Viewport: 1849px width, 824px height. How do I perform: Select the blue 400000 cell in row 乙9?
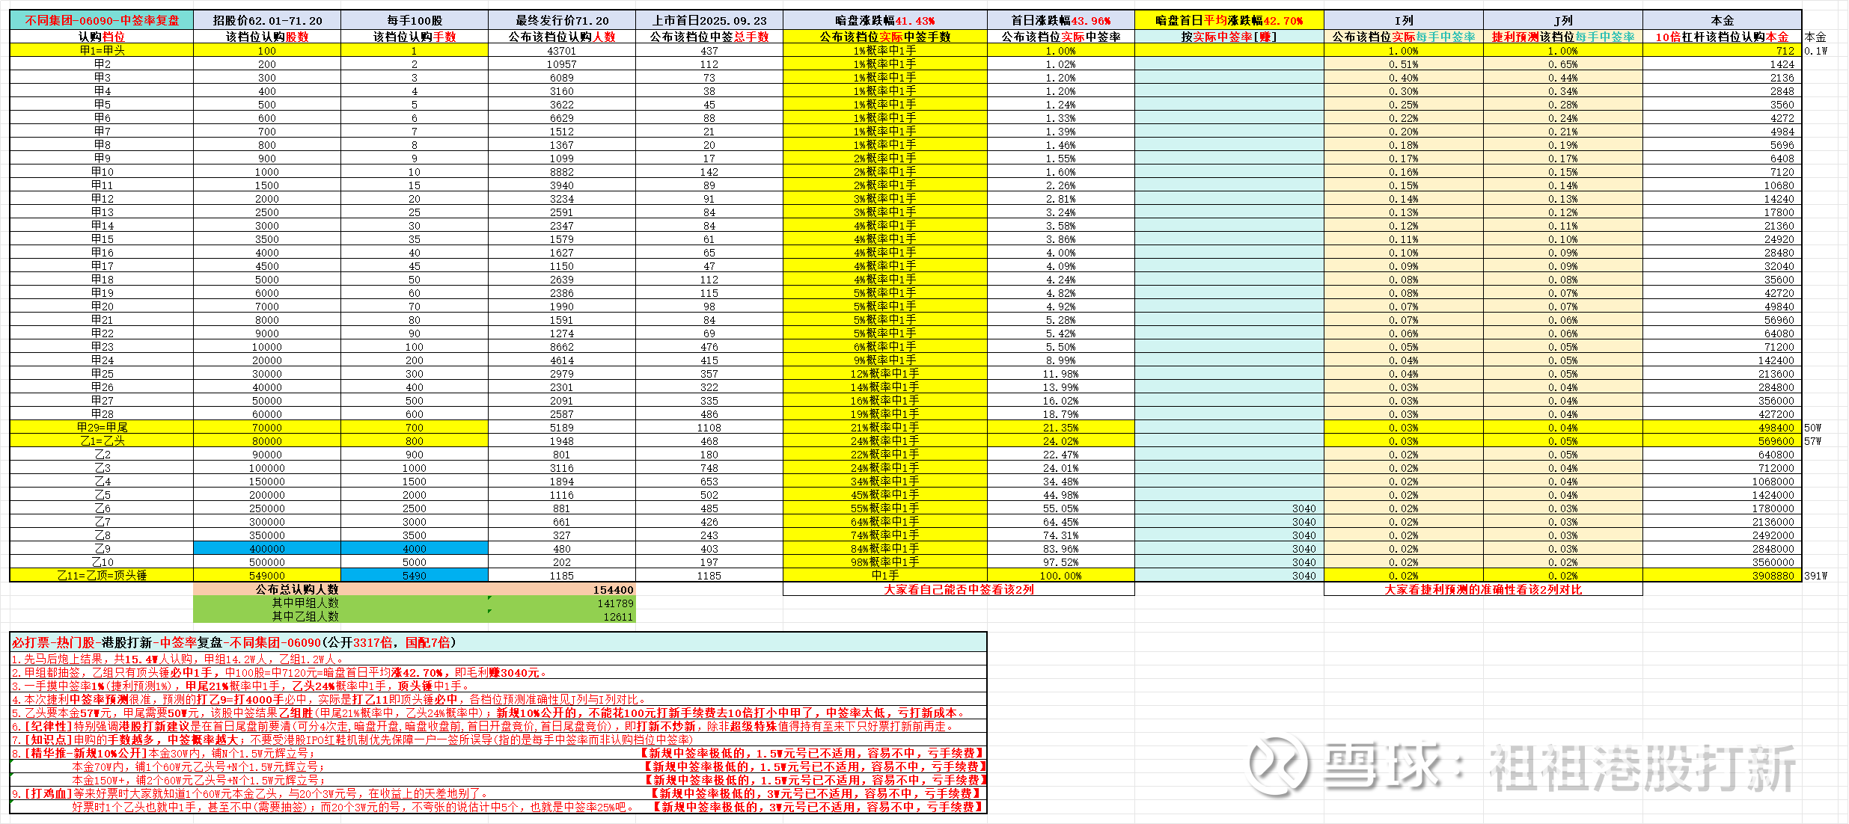(267, 548)
